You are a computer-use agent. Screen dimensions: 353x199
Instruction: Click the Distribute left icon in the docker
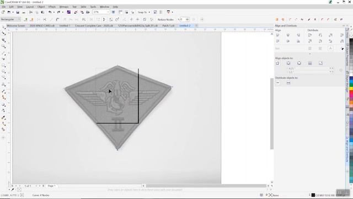310,35
